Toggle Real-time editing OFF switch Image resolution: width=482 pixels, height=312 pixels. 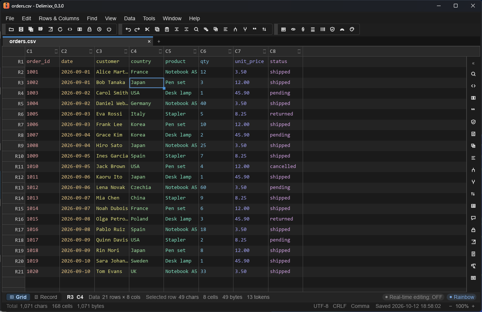(414, 297)
